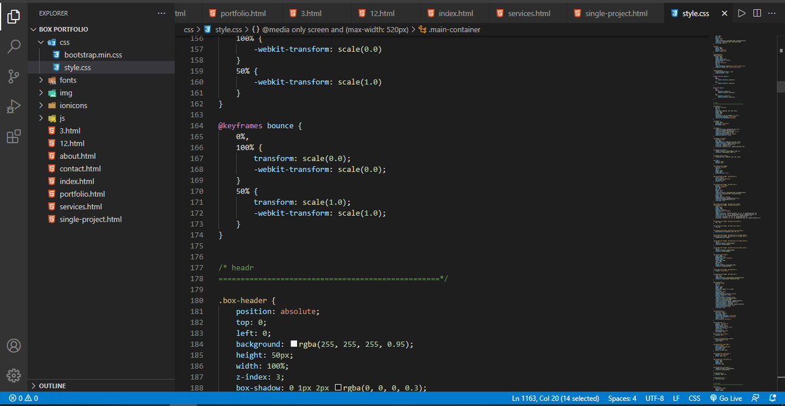
Task: Click the Go Live button
Action: point(725,398)
